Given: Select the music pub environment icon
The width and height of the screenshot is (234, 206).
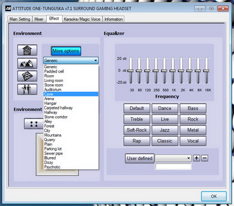Looking at the screenshot, I should pos(27,89).
